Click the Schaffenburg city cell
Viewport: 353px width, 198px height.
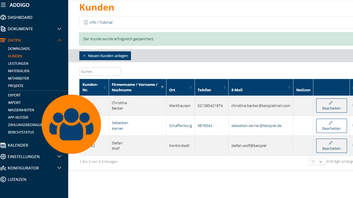[x=180, y=126]
